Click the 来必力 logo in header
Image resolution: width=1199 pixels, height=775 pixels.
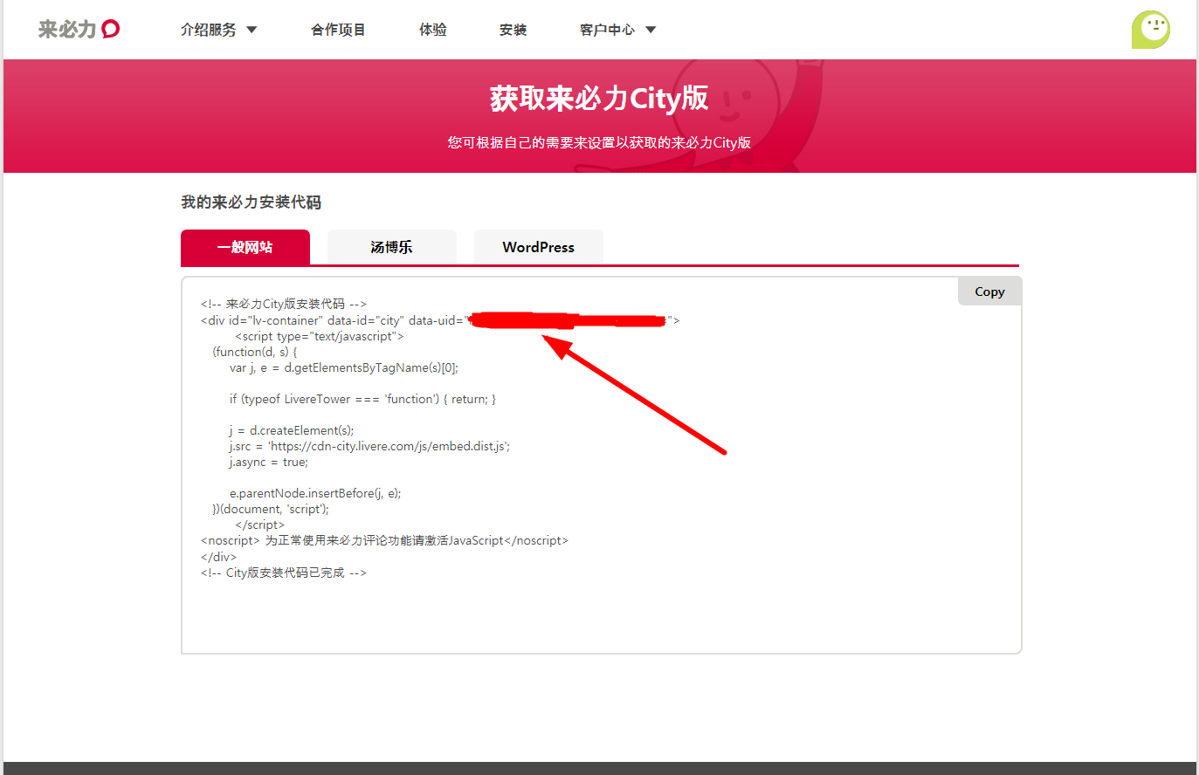click(79, 30)
